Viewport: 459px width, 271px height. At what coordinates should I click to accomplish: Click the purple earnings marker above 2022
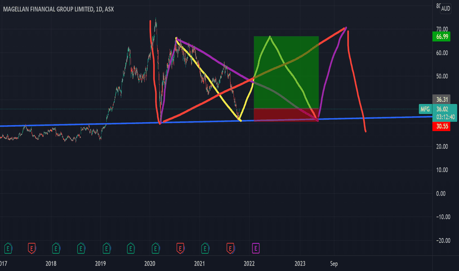coord(256,248)
